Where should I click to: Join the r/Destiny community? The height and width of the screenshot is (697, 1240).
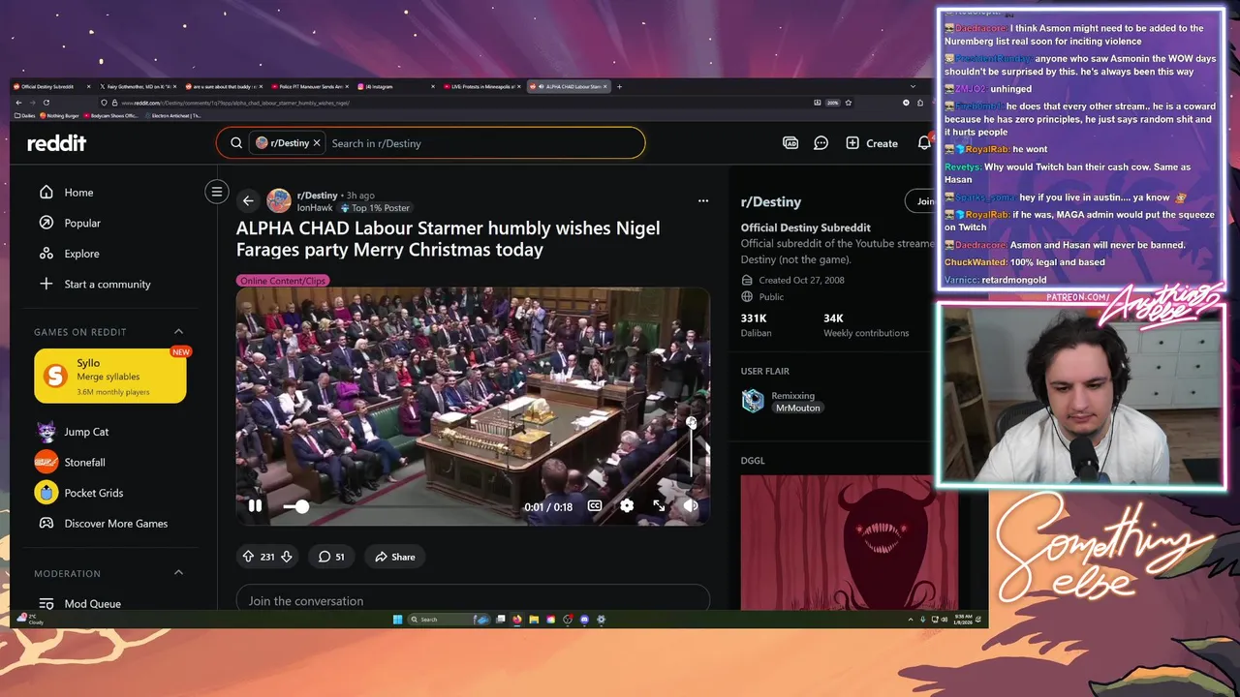tap(921, 201)
